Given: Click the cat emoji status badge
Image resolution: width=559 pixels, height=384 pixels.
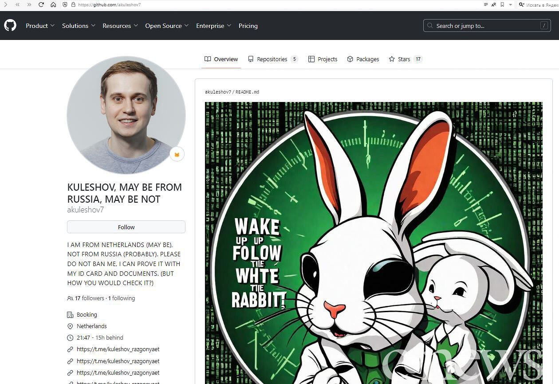Looking at the screenshot, I should (177, 154).
